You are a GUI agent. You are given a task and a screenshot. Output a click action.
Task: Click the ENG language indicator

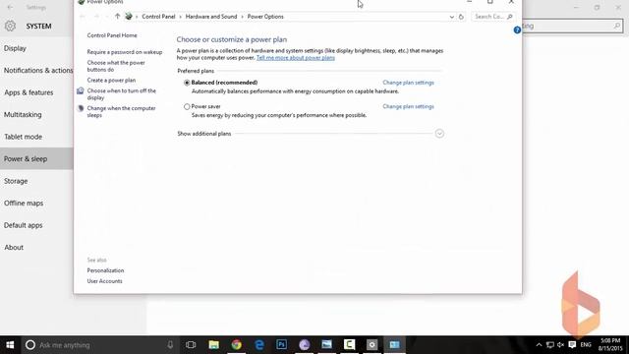(586, 345)
